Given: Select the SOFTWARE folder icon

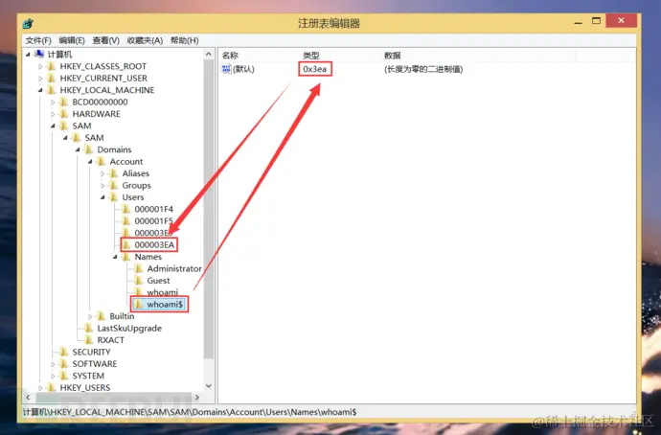Looking at the screenshot, I should [64, 364].
